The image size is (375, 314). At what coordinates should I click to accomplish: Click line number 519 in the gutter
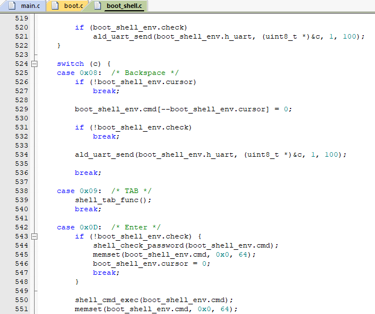pyautogui.click(x=21, y=18)
